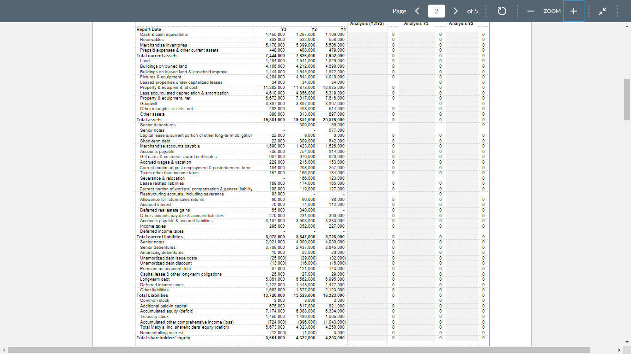Click the page number field showing 2
This screenshot has height=354, width=631.
click(x=437, y=11)
